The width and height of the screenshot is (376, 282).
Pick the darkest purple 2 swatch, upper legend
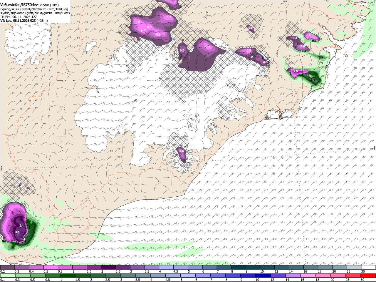pos(108,267)
